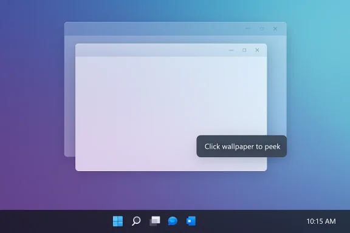Minimize the back window
The height and width of the screenshot is (233, 350).
pos(248,29)
